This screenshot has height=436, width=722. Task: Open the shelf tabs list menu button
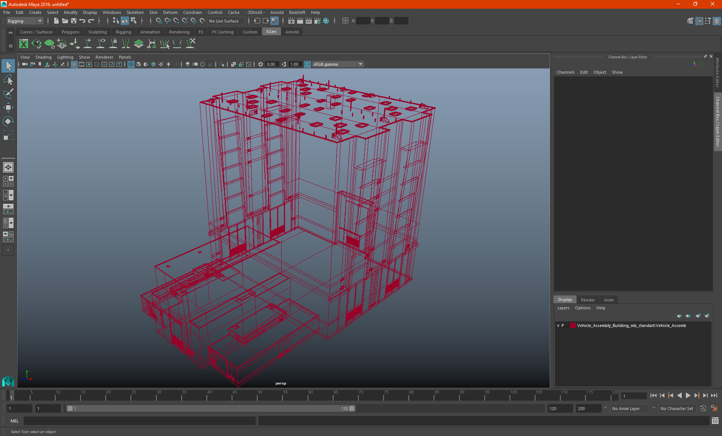coord(11,33)
